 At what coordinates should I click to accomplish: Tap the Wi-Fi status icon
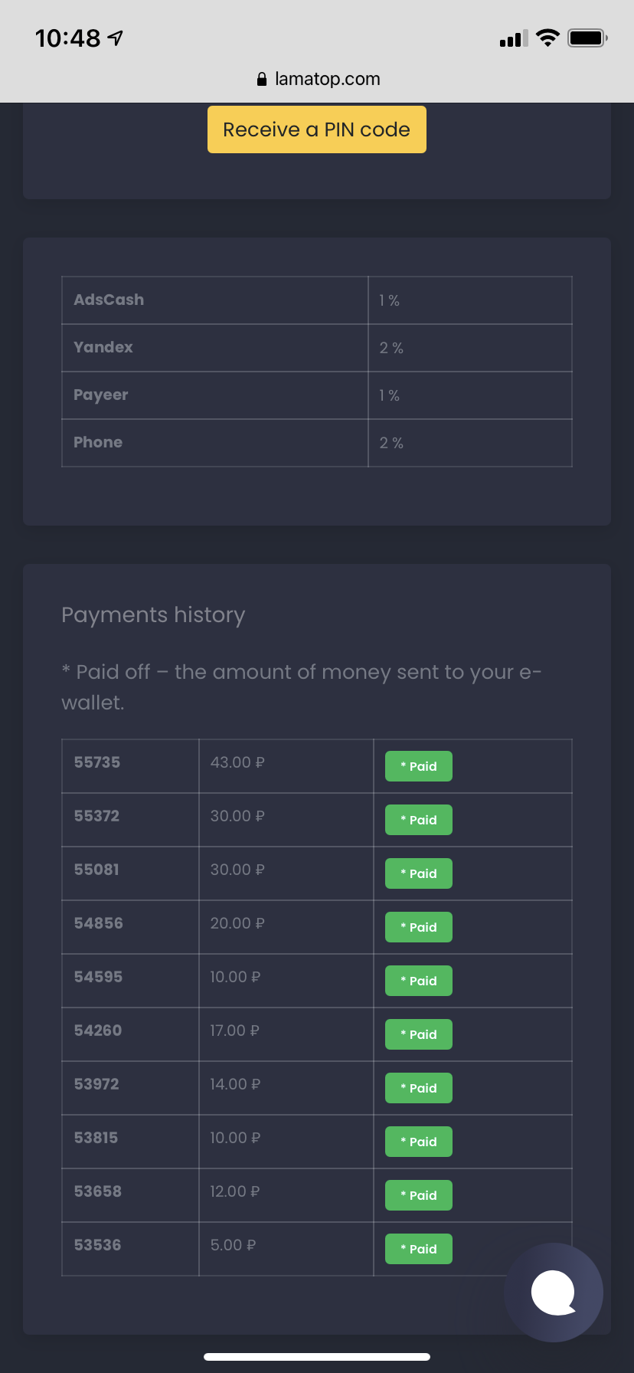pos(547,38)
